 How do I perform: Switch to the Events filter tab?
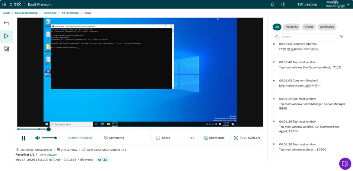coord(309,27)
